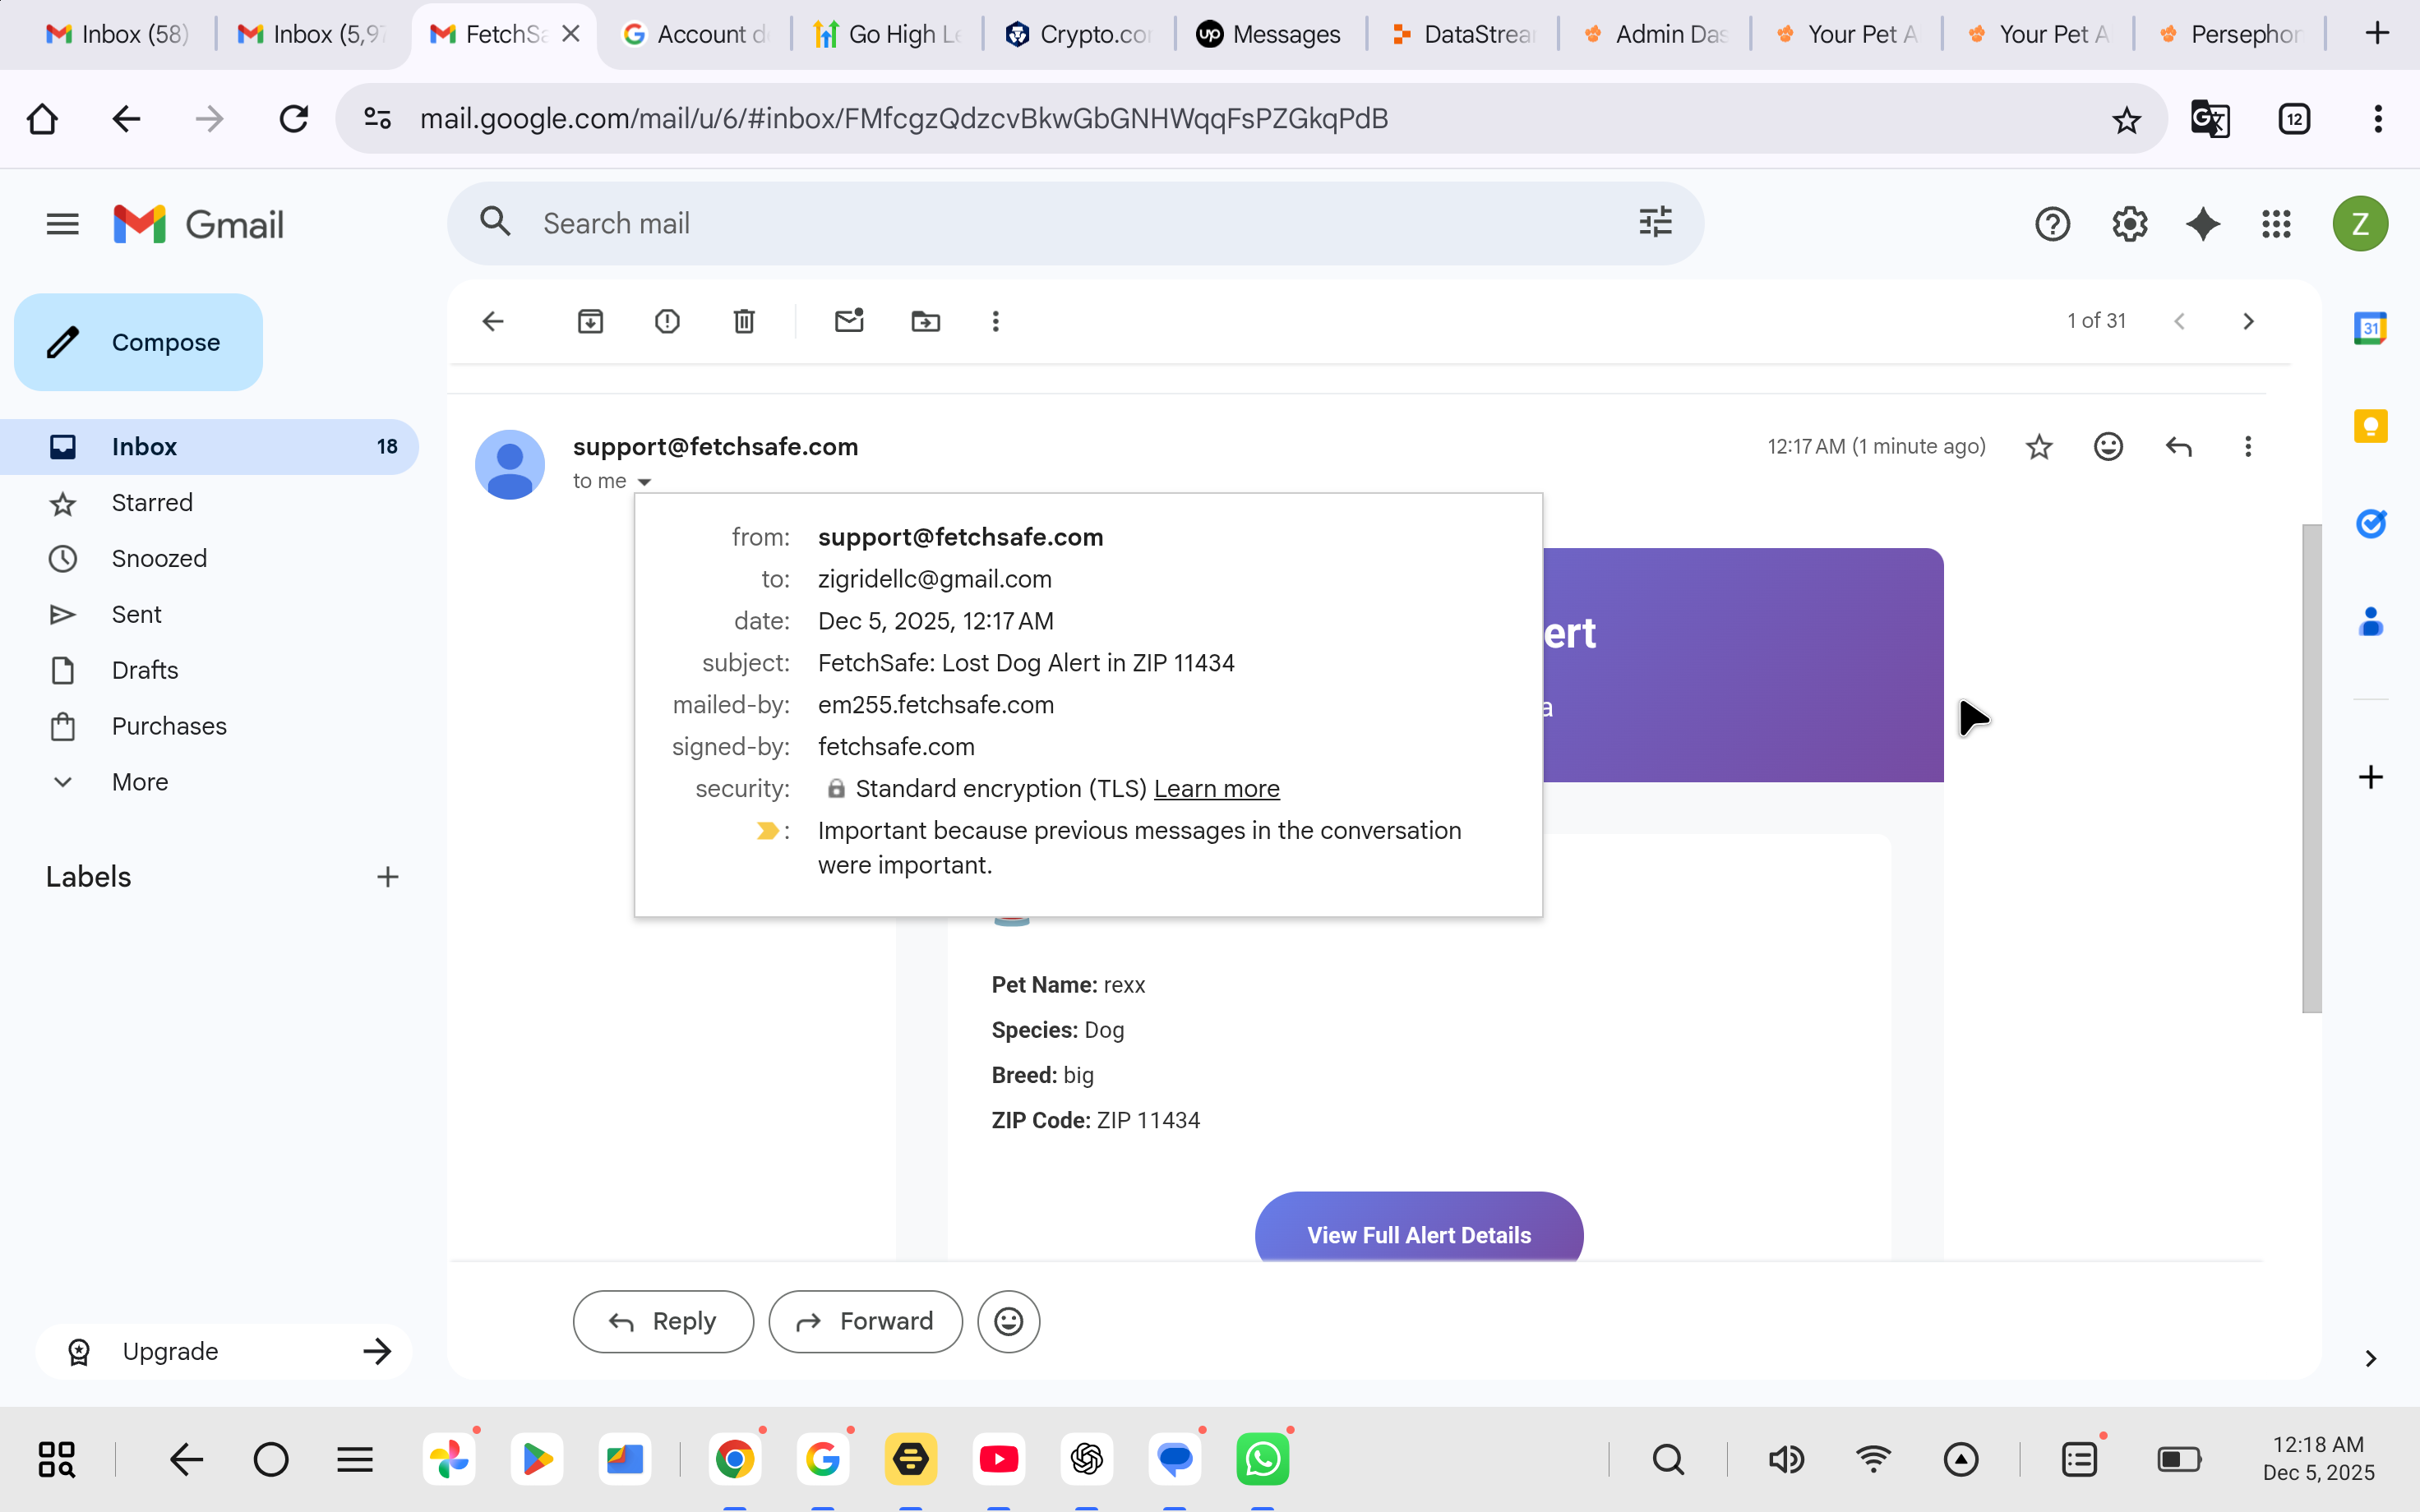This screenshot has height=1512, width=2420.
Task: Click the Move to folder icon
Action: point(926,321)
